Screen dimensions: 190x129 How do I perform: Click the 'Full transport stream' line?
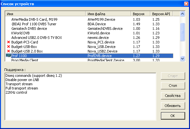click(x=22, y=88)
